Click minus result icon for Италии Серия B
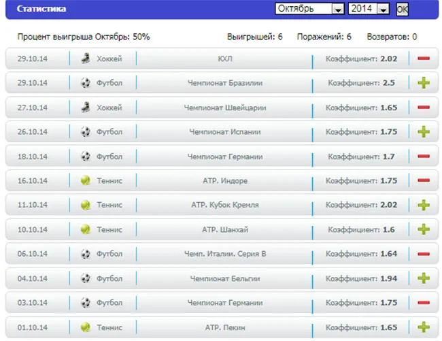Image resolution: width=442 pixels, height=341 pixels. tap(424, 254)
